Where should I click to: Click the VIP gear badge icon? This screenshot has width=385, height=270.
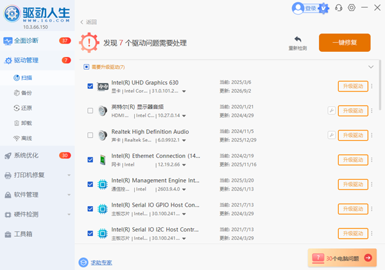point(323,8)
